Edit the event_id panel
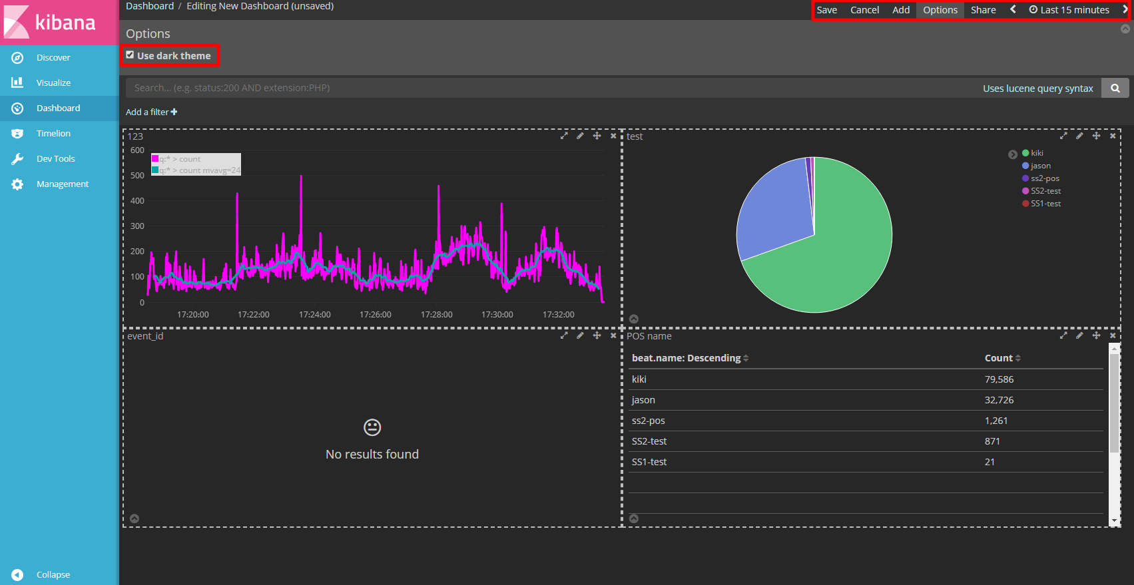 (x=580, y=335)
